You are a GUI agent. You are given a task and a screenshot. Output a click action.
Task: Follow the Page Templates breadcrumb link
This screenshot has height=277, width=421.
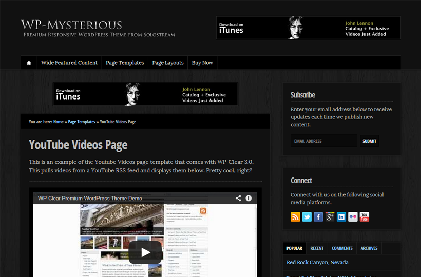[x=82, y=122]
